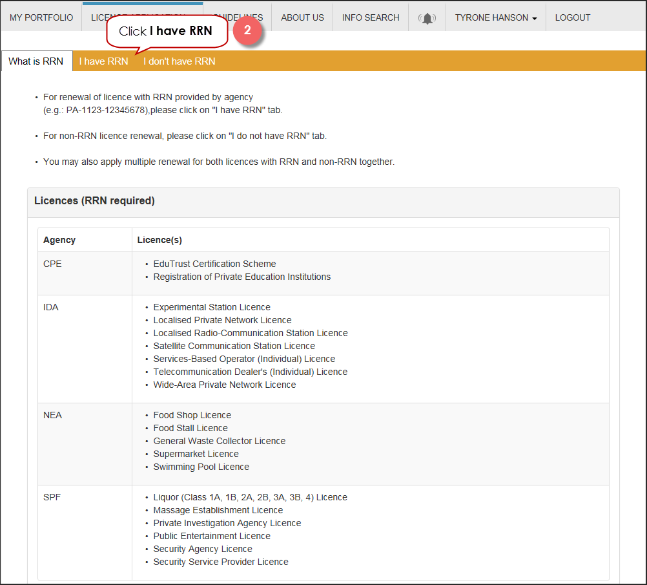
Task: Click Supermarket Licence entry
Action: pyautogui.click(x=196, y=454)
